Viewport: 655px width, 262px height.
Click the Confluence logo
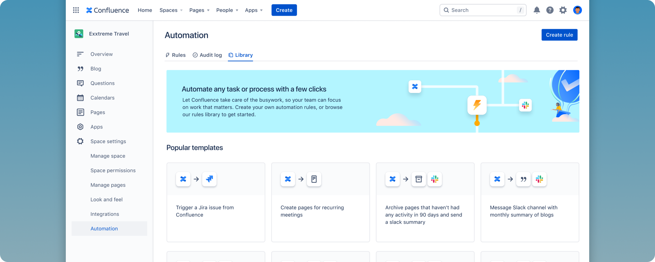pyautogui.click(x=107, y=10)
